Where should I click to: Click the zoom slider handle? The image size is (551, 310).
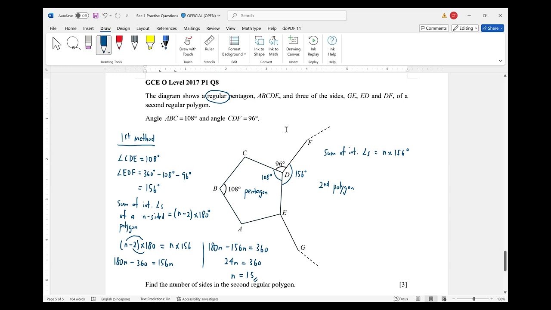474,299
